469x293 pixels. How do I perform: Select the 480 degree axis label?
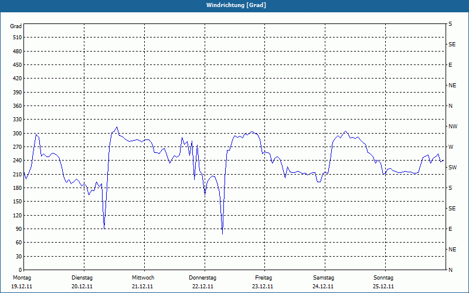(x=17, y=51)
